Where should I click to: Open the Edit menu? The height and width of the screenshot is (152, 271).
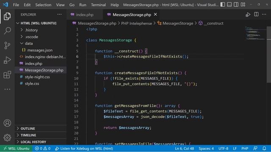click(27, 5)
